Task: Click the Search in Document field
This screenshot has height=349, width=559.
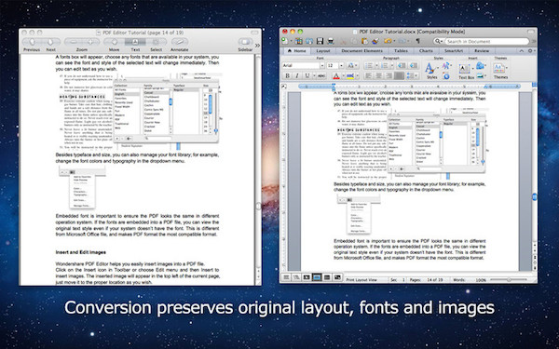Action: tap(486, 41)
